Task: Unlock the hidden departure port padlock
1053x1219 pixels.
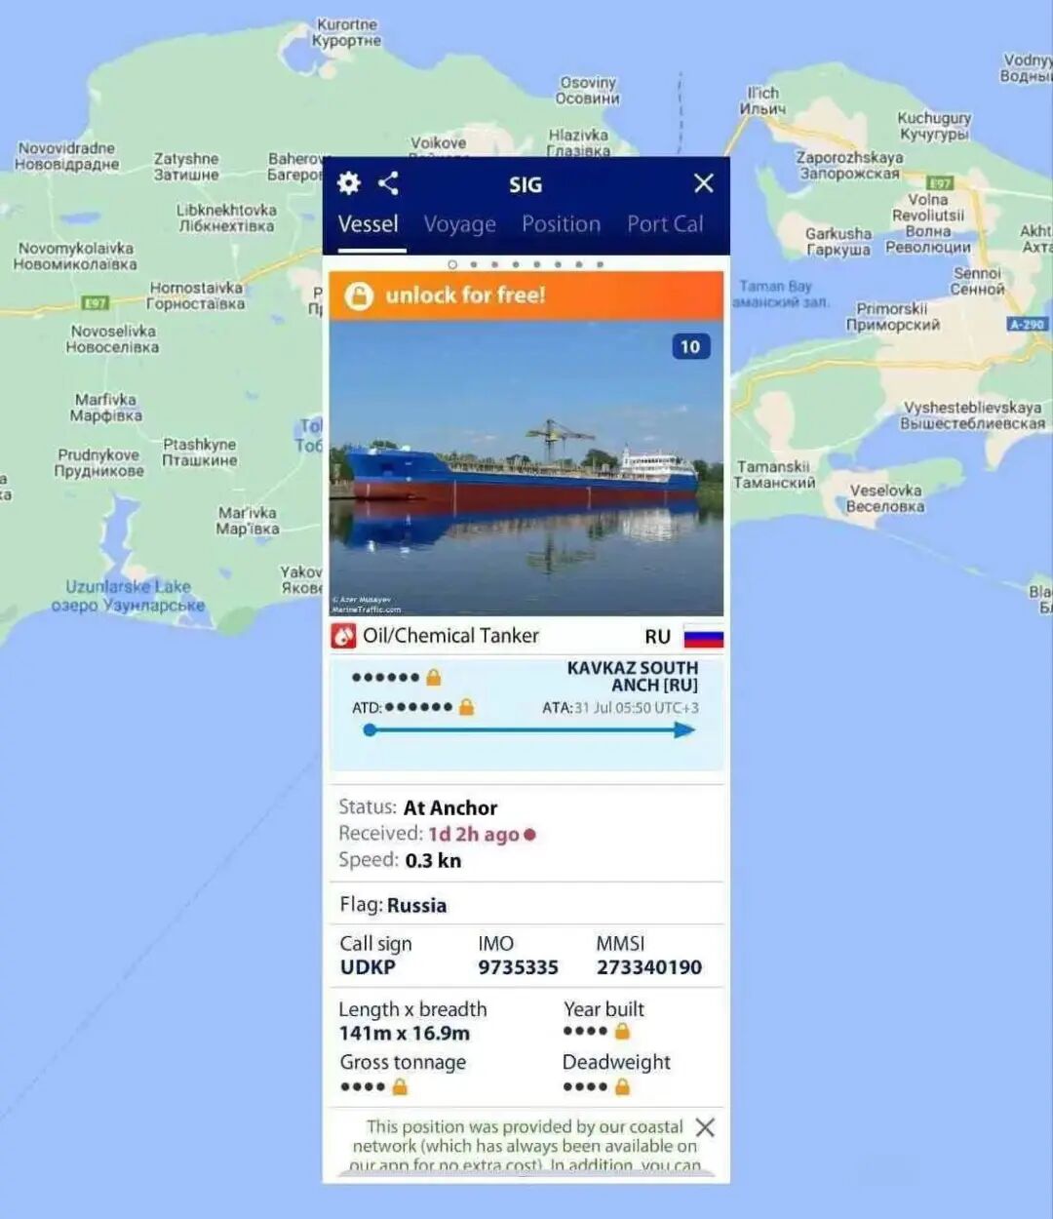Action: (434, 677)
